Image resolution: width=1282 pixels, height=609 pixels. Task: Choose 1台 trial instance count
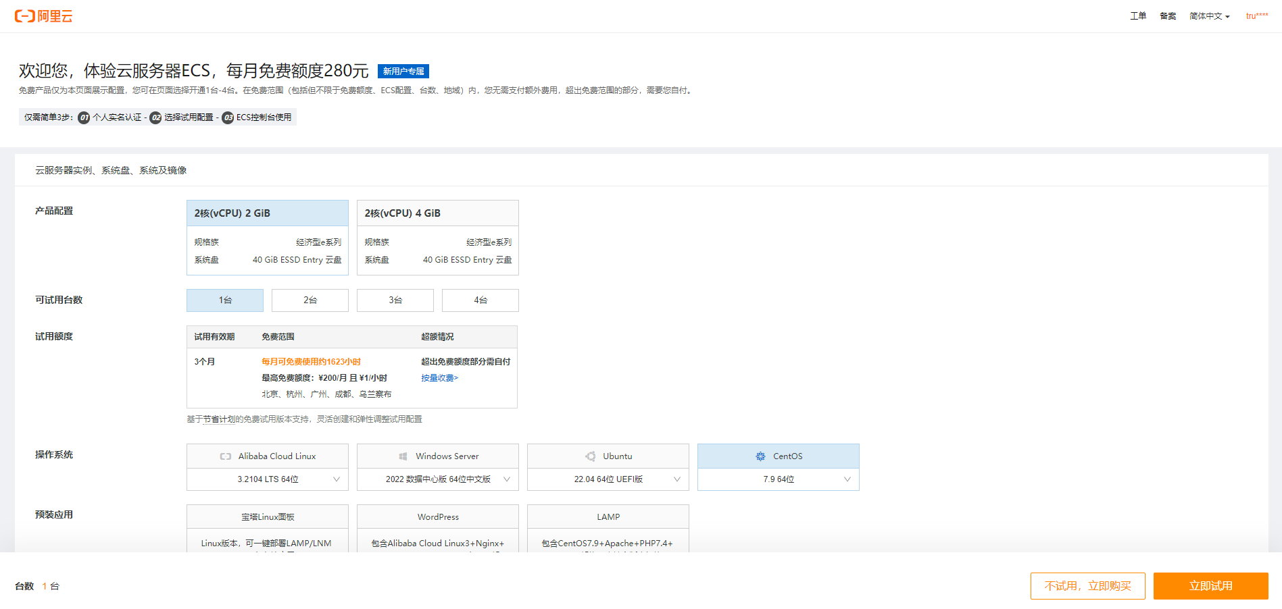click(x=225, y=300)
